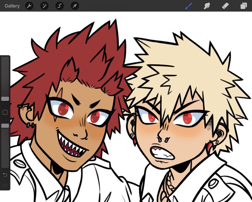
Task: Tap the square modify button in sidebar
Action: click(x=5, y=113)
